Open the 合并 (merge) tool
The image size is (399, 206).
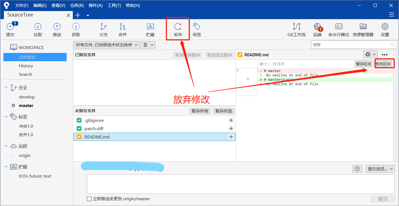tap(123, 30)
